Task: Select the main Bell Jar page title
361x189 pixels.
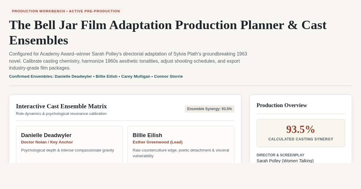Action: 168,32
